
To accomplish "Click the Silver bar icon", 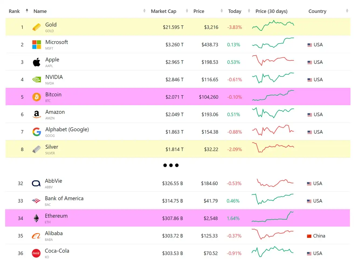I will coord(36,149).
